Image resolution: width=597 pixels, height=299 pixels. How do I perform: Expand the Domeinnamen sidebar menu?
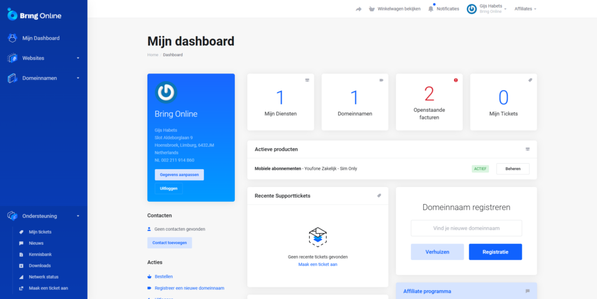78,78
